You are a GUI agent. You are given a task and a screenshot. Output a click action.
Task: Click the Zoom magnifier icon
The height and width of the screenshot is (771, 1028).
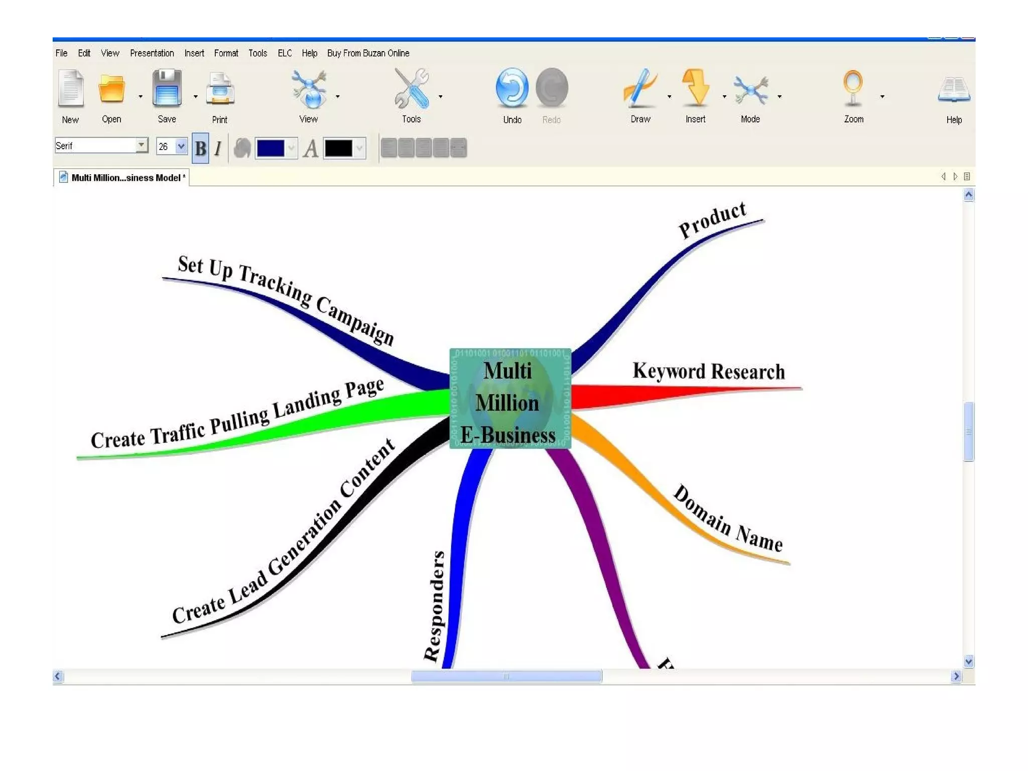pos(852,89)
